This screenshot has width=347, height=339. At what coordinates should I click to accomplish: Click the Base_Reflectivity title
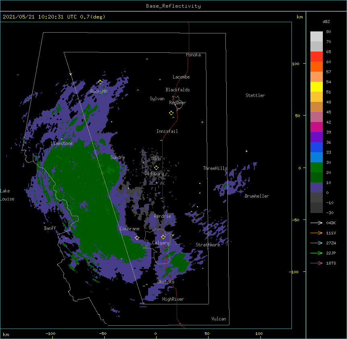pyautogui.click(x=173, y=6)
